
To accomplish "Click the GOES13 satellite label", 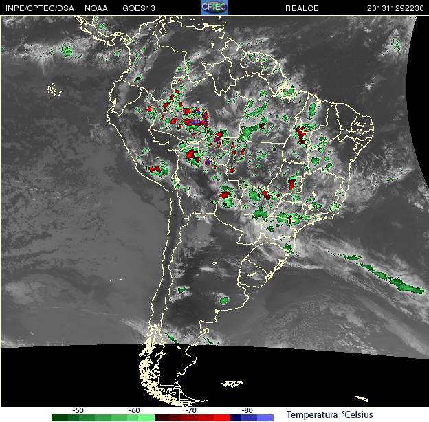I will pyautogui.click(x=139, y=8).
